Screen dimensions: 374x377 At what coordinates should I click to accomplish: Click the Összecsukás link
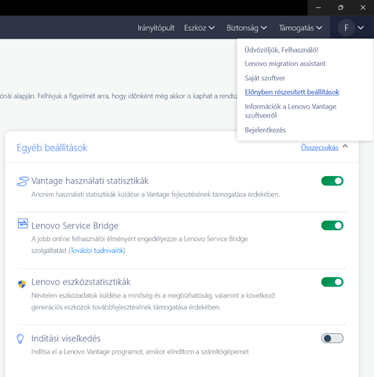click(x=319, y=148)
